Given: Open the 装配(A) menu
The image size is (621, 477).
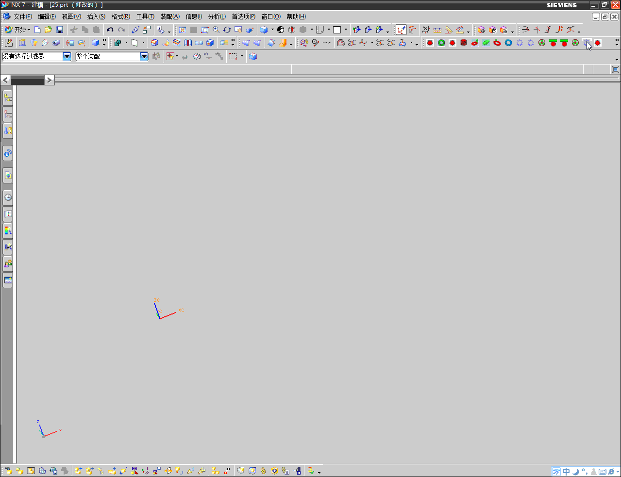Looking at the screenshot, I should point(170,16).
